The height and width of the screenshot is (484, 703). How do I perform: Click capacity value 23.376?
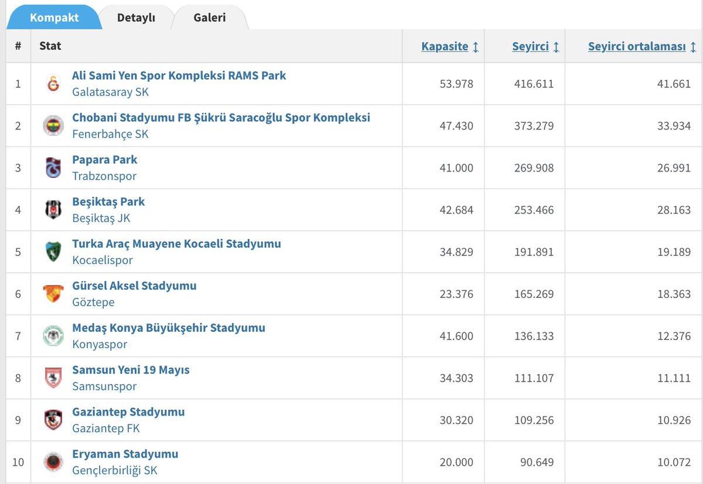click(x=456, y=294)
